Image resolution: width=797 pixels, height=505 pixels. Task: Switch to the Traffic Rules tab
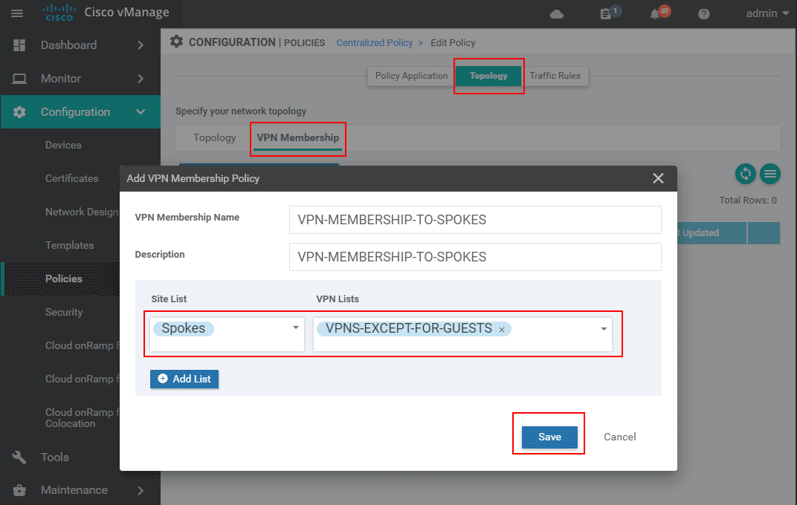[x=556, y=75]
